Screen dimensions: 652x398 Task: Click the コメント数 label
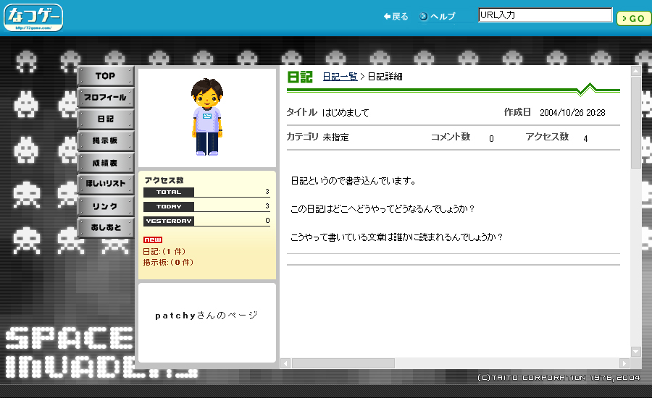click(451, 137)
